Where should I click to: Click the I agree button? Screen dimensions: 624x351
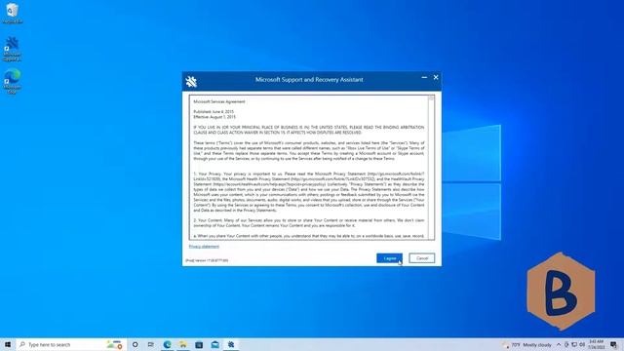tap(389, 258)
